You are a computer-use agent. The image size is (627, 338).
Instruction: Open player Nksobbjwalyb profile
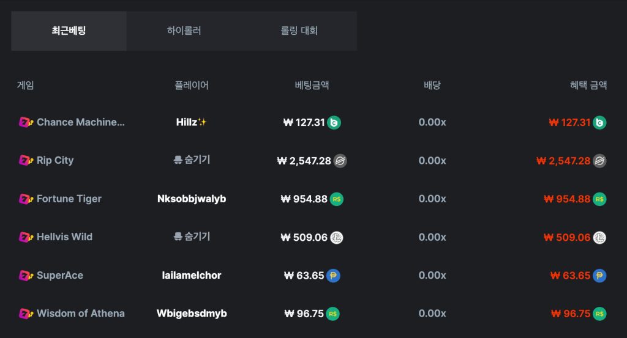coord(192,199)
